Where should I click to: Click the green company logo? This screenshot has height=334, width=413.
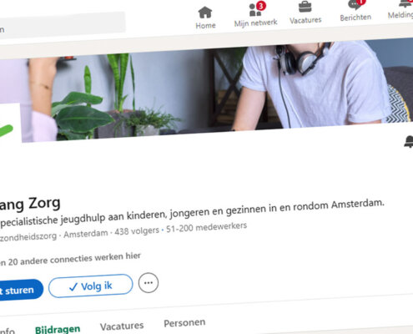coord(10,124)
